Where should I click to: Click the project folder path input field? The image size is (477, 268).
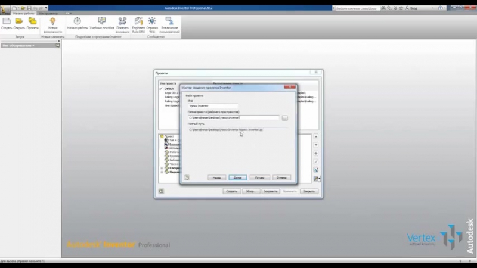233,117
